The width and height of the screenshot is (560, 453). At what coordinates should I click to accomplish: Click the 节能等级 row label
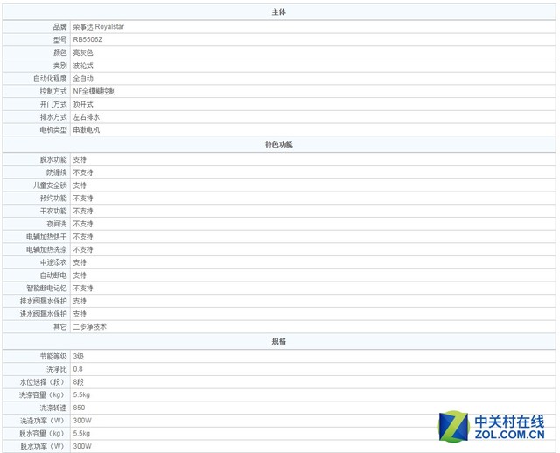(x=52, y=356)
